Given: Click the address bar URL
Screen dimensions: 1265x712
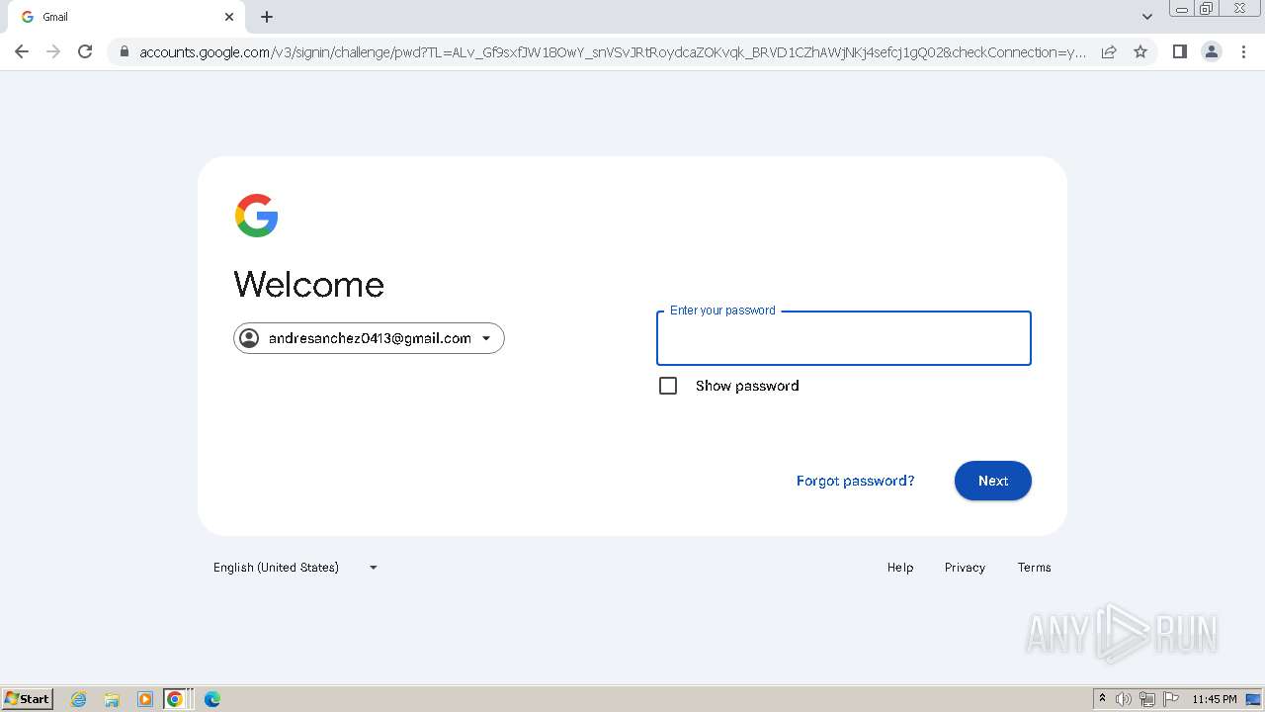Looking at the screenshot, I should tap(613, 51).
